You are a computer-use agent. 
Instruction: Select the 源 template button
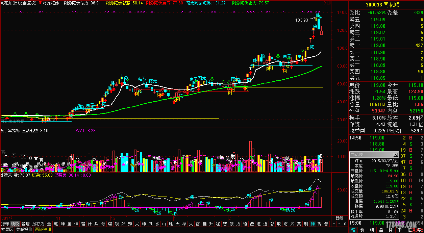click(x=252, y=224)
